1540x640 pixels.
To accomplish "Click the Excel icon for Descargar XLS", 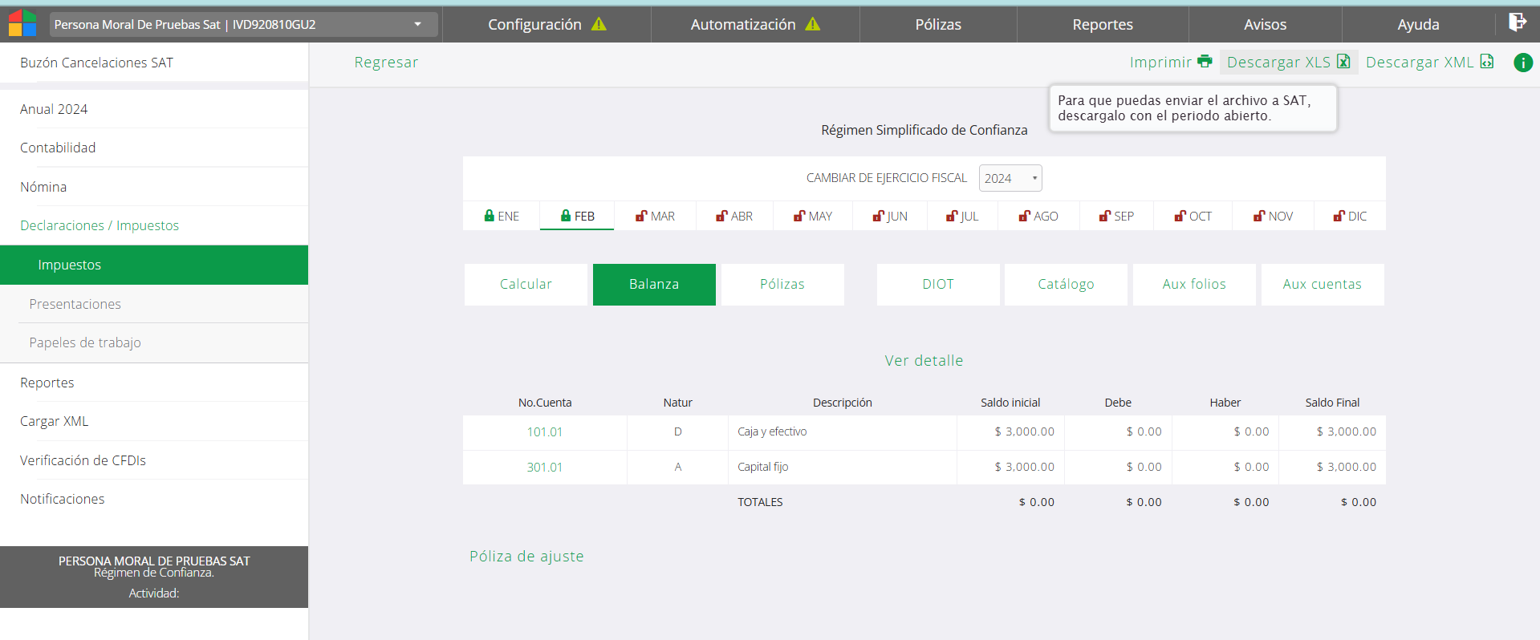I will click(x=1343, y=62).
